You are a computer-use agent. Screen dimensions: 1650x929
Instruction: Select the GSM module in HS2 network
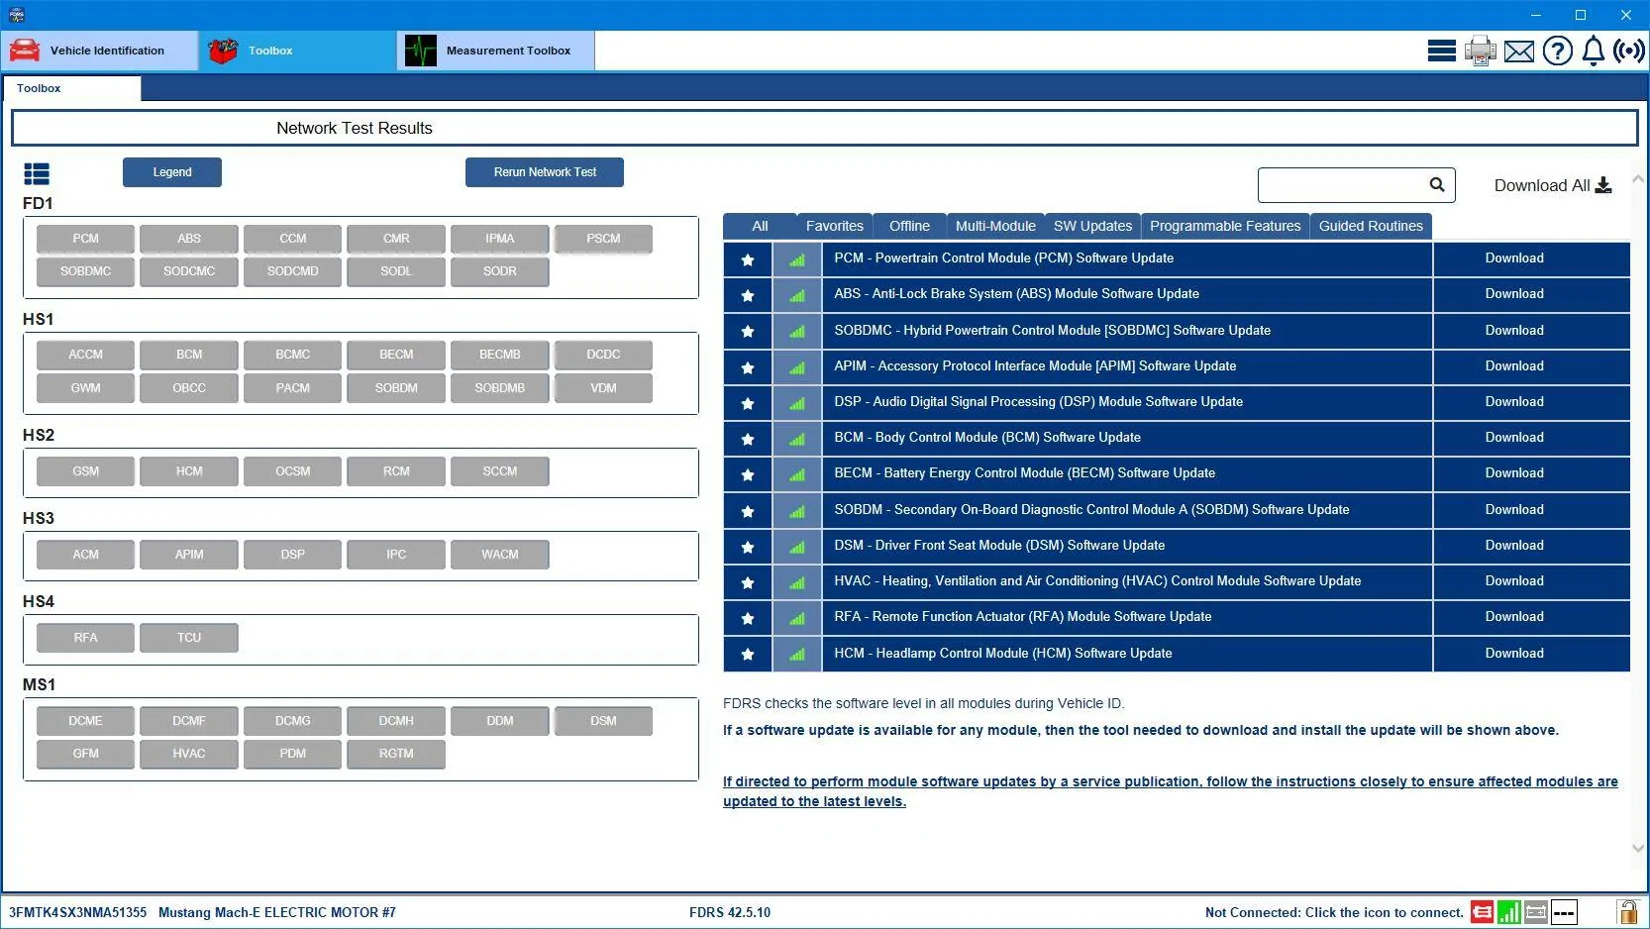(85, 471)
